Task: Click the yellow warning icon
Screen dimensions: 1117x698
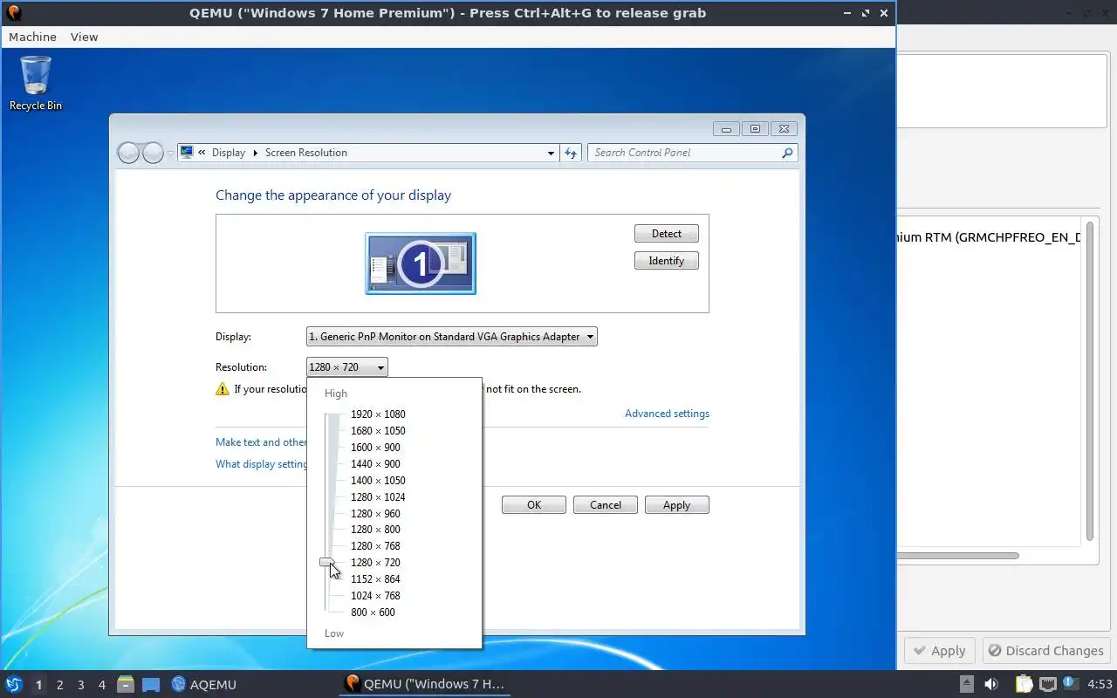Action: (x=223, y=389)
